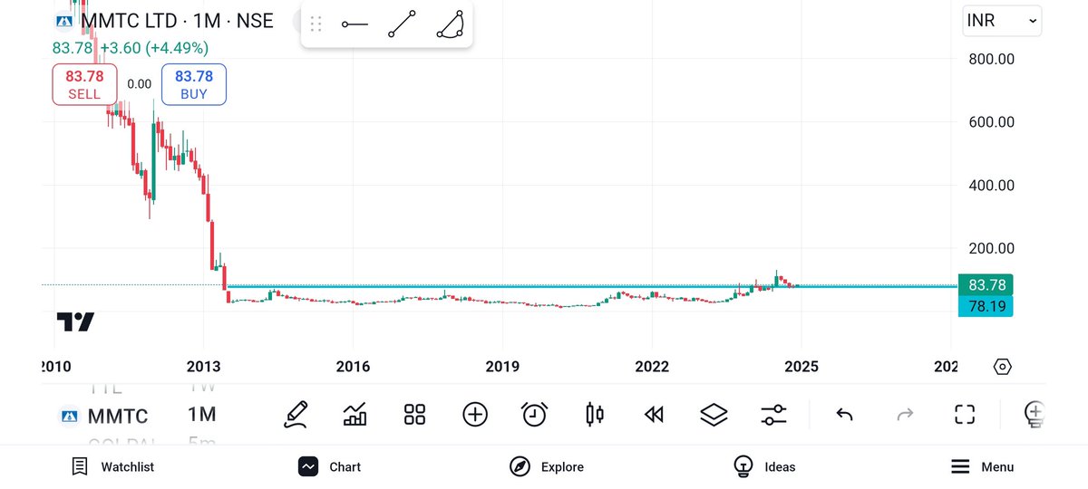Viewport: 1088px width, 489px height.
Task: Open the INR currency dropdown
Action: pos(1003,20)
